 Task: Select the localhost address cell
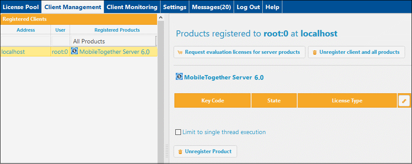26,52
